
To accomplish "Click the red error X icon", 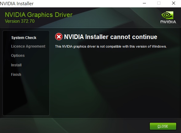I will pos(59,37).
